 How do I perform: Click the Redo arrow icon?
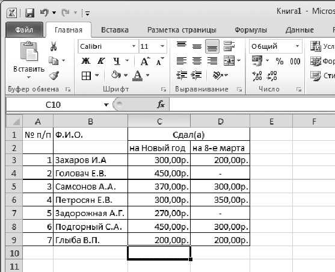(65, 13)
